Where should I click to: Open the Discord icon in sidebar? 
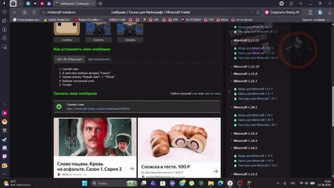pyautogui.click(x=5, y=148)
